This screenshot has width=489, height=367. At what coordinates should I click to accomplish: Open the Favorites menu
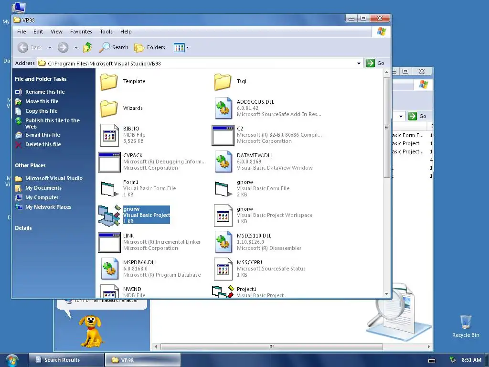81,32
